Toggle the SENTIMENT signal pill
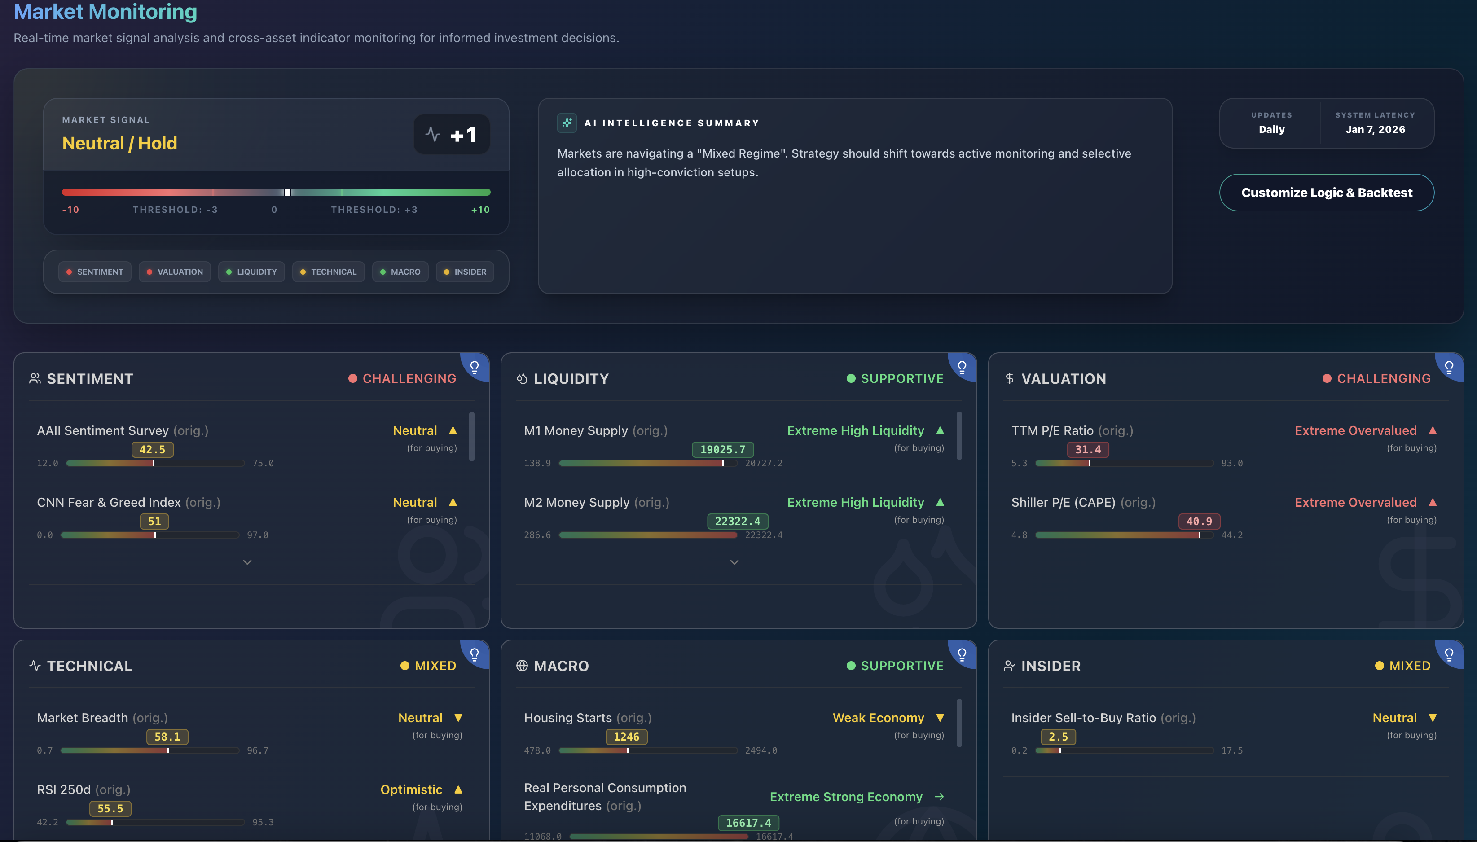 [x=94, y=272]
